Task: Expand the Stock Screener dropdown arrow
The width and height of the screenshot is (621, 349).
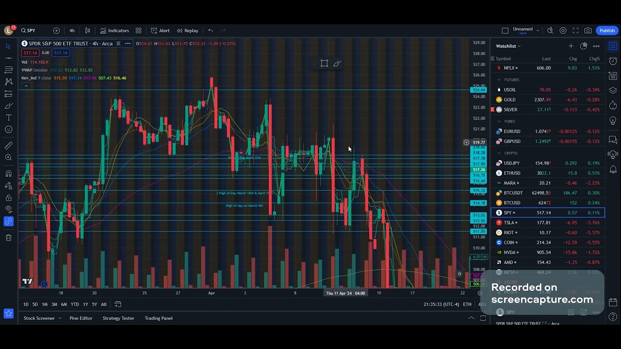Action: [x=60, y=318]
